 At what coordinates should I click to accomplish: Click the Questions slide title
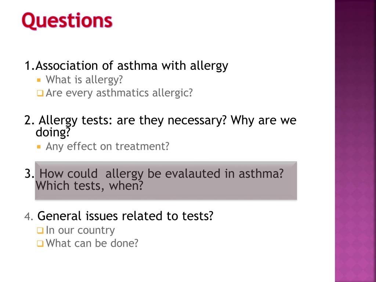tap(67, 21)
